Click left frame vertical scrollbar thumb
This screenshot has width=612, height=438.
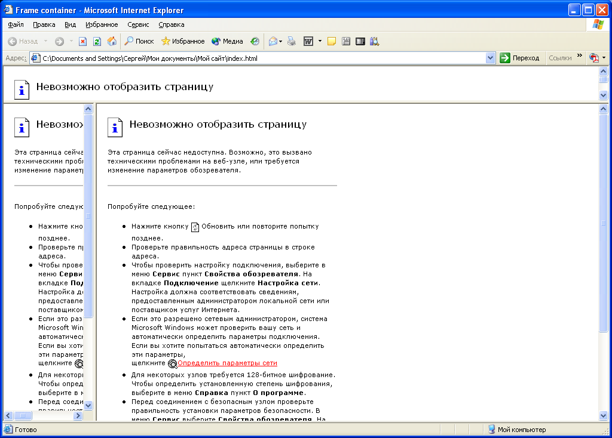[x=88, y=215]
